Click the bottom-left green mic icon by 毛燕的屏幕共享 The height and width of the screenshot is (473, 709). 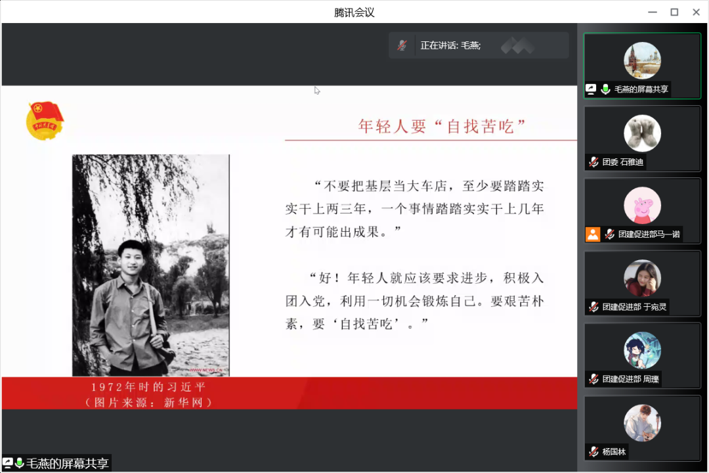(20, 463)
